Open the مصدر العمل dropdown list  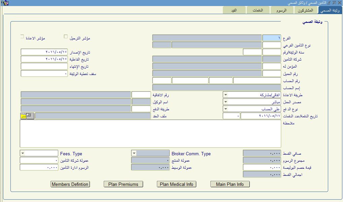pos(226,102)
